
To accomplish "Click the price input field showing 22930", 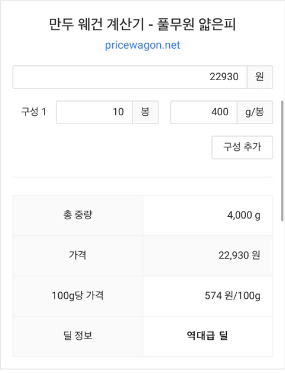I will (x=130, y=77).
